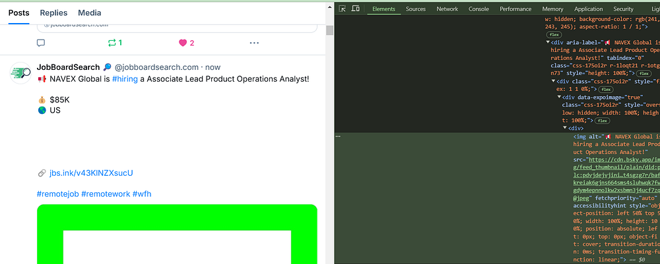Collapse the div with style flex 1 1 0%

(x=554, y=82)
